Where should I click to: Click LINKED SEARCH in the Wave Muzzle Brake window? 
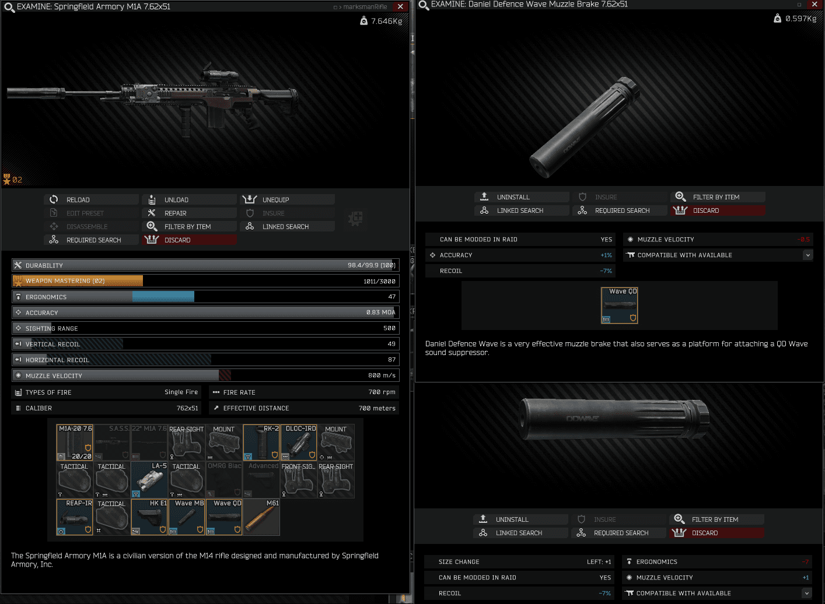coord(522,210)
